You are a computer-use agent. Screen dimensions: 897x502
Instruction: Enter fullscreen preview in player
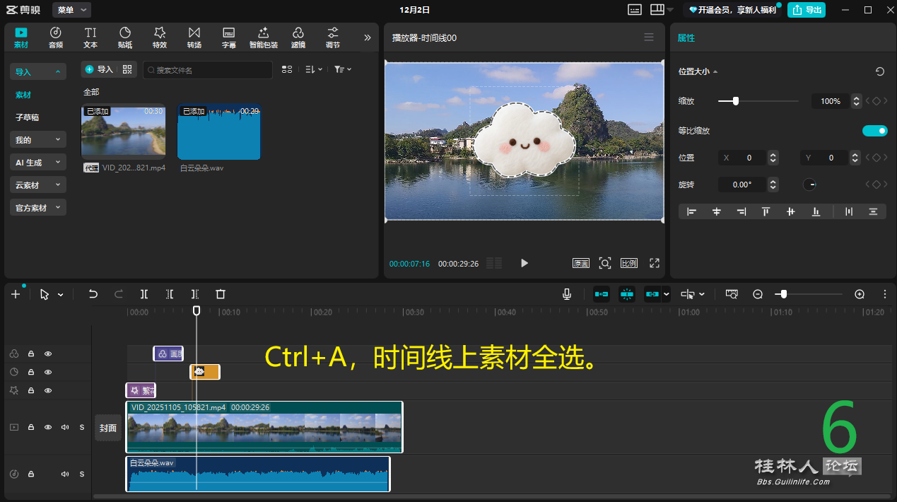click(655, 263)
